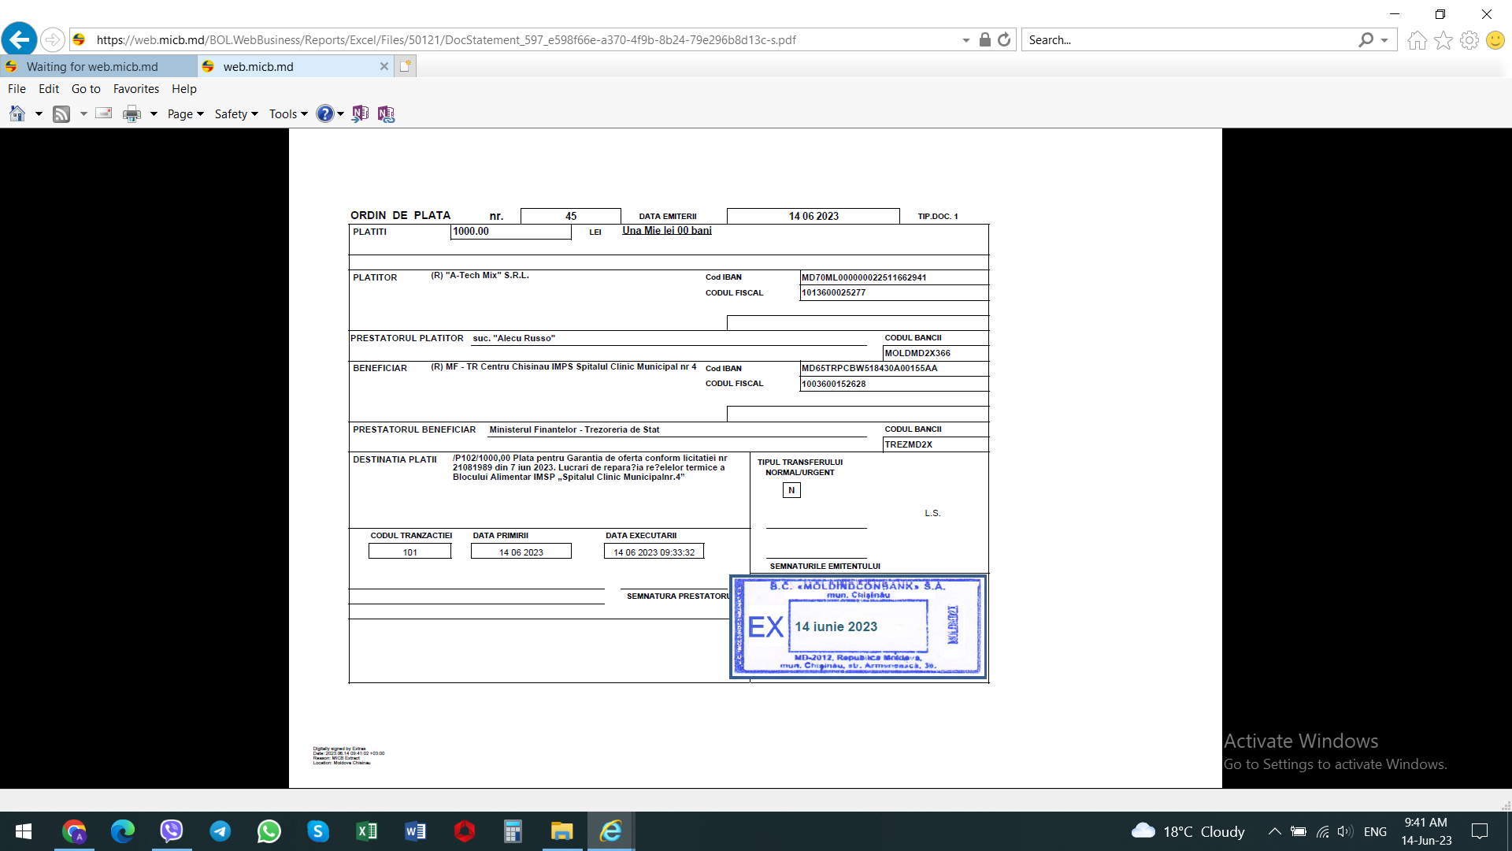Image resolution: width=1512 pixels, height=851 pixels.
Task: Open a new tab button
Action: click(405, 66)
